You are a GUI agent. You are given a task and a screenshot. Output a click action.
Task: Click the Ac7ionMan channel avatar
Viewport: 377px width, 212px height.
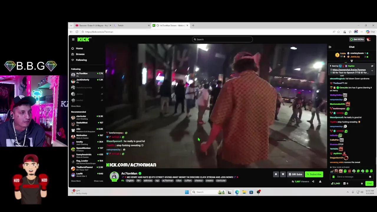(x=114, y=176)
